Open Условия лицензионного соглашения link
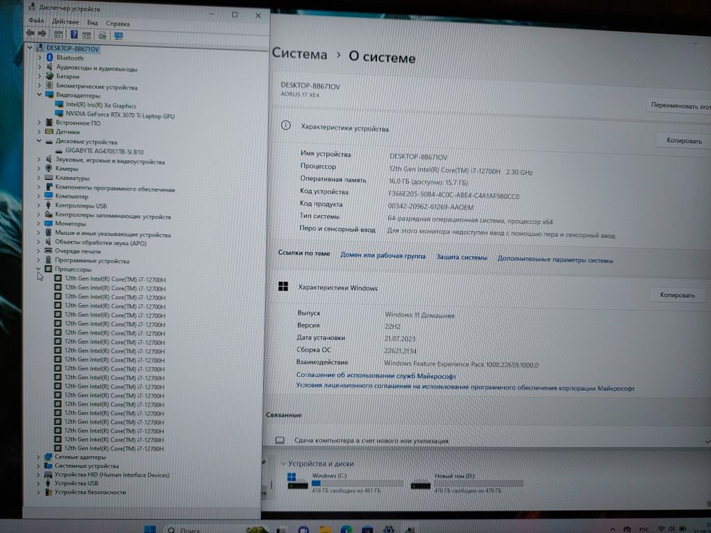 [465, 387]
